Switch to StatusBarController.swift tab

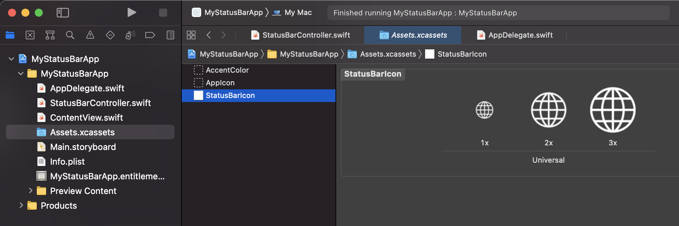point(300,35)
